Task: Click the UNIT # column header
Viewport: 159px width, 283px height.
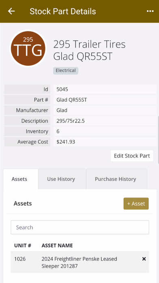Action: 23,246
